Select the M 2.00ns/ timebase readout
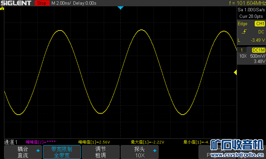 [x=61, y=3]
